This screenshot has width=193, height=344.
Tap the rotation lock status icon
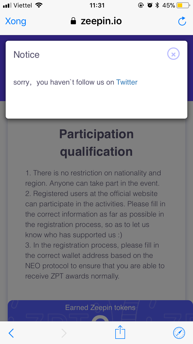pyautogui.click(x=141, y=5)
